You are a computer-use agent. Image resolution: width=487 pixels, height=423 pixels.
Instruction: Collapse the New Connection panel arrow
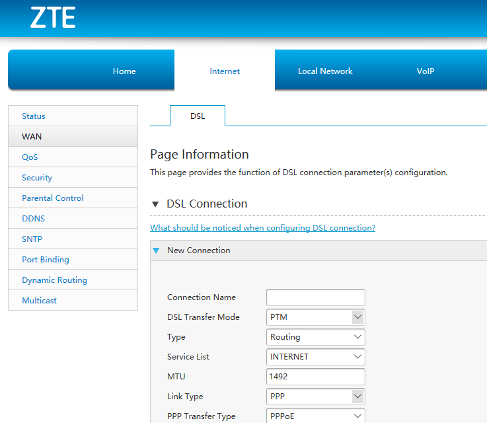coord(156,250)
